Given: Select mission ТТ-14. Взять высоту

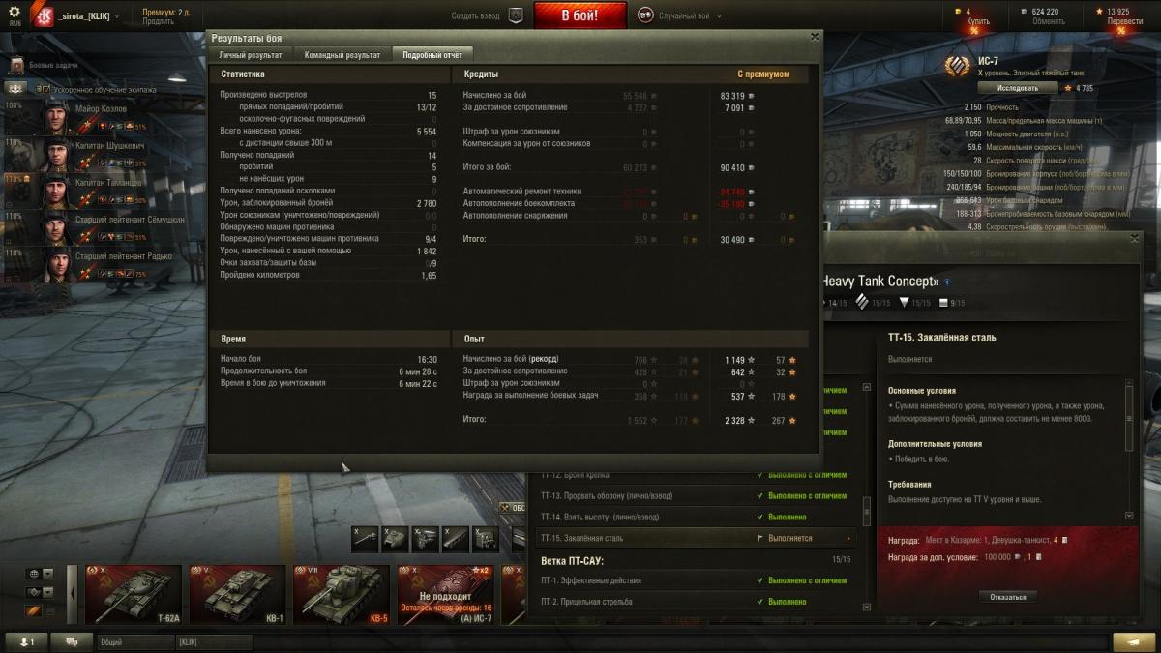Looking at the screenshot, I should (x=695, y=517).
